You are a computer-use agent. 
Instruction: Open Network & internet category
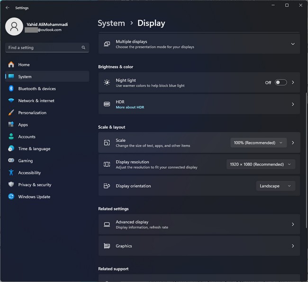47,100
